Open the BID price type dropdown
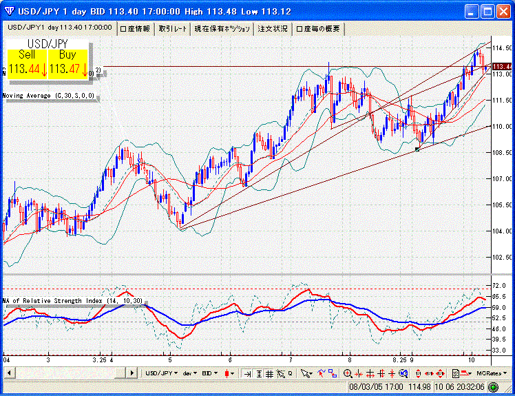This screenshot has width=515, height=396. coord(211,373)
